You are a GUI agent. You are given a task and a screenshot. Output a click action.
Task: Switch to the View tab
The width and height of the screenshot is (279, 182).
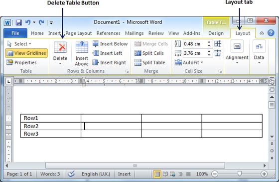[x=174, y=33]
